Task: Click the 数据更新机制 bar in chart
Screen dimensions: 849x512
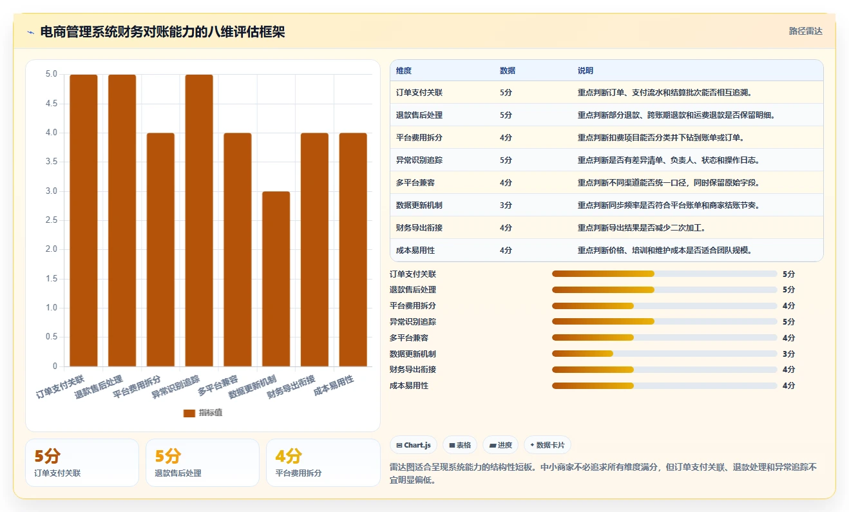Action: 276,279
